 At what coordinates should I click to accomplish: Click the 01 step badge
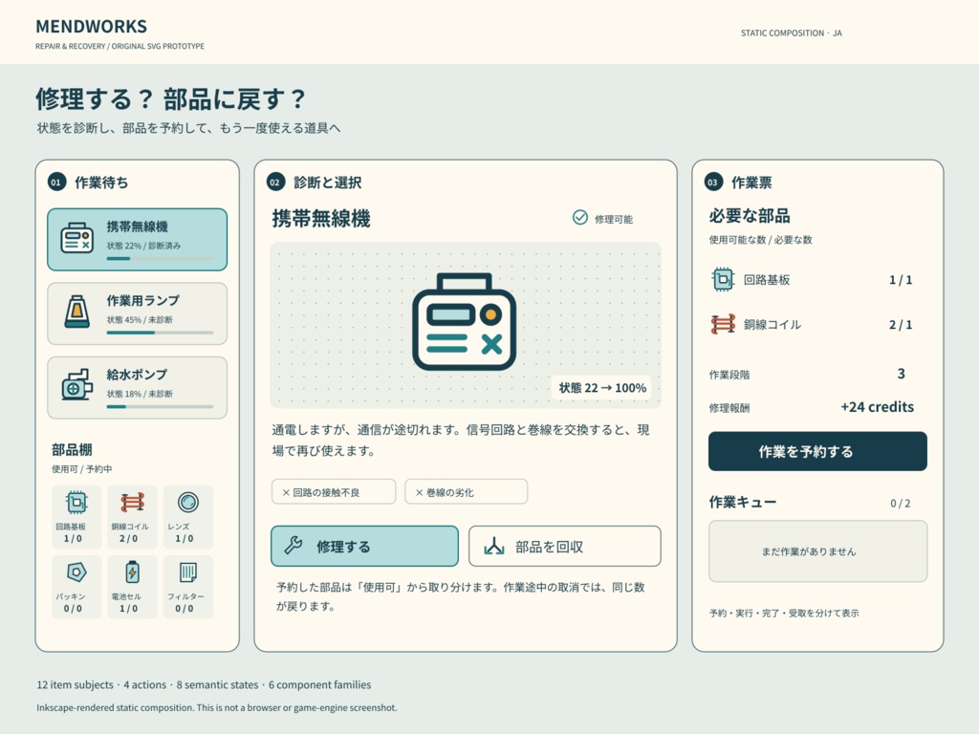click(56, 183)
